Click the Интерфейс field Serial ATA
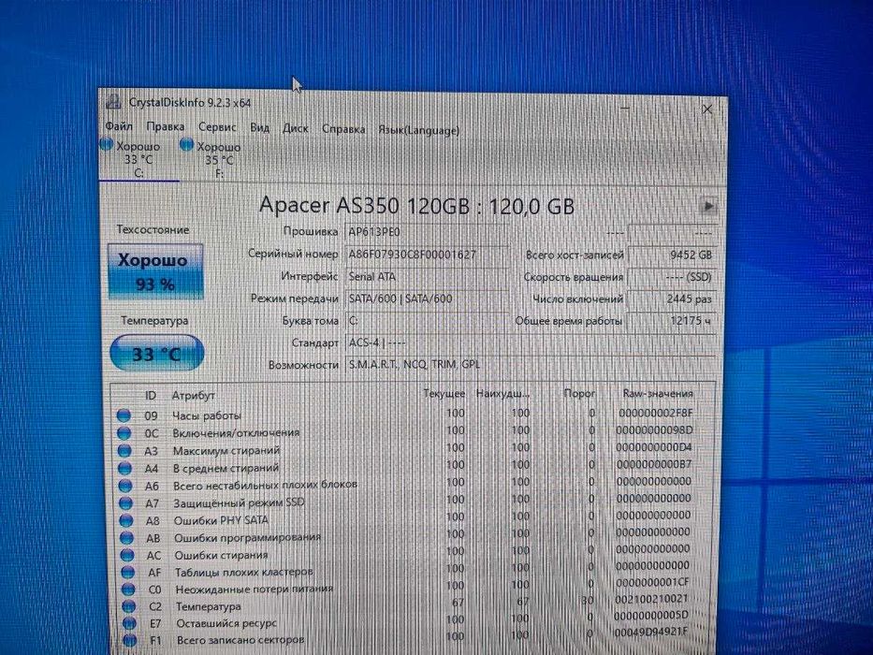873x655 pixels. 427,276
